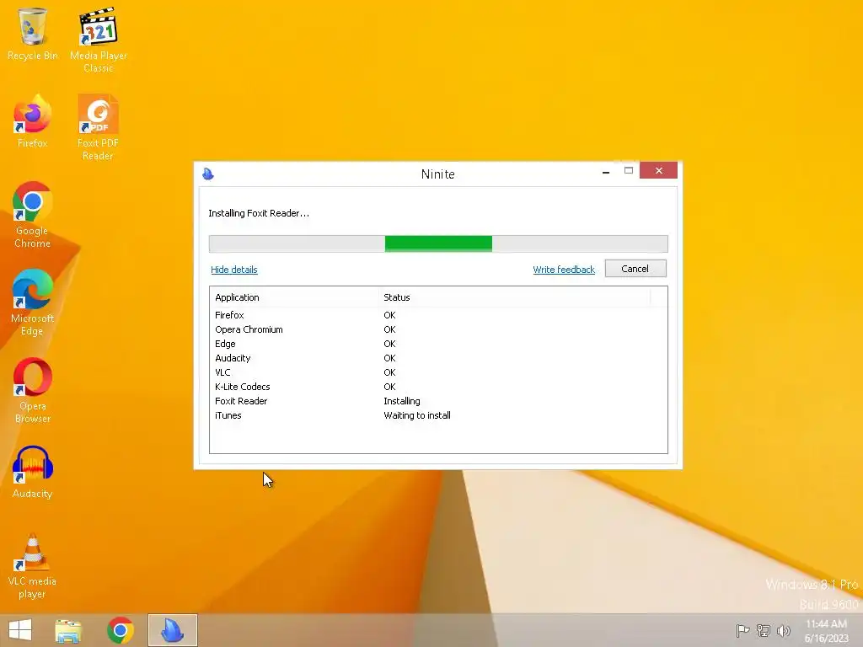Select the Opera Chromium row

(438, 329)
